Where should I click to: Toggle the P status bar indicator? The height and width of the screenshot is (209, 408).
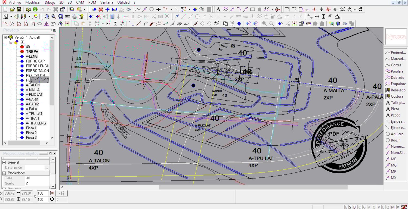[x=379, y=207]
